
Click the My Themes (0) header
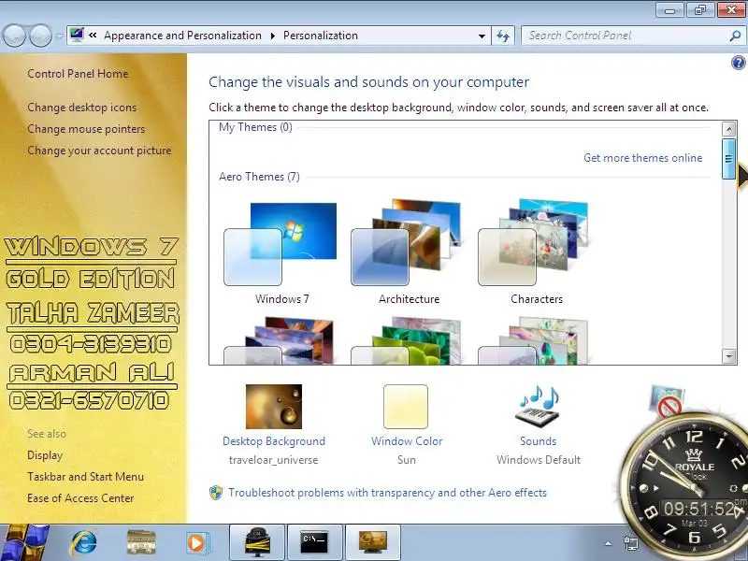tap(255, 127)
